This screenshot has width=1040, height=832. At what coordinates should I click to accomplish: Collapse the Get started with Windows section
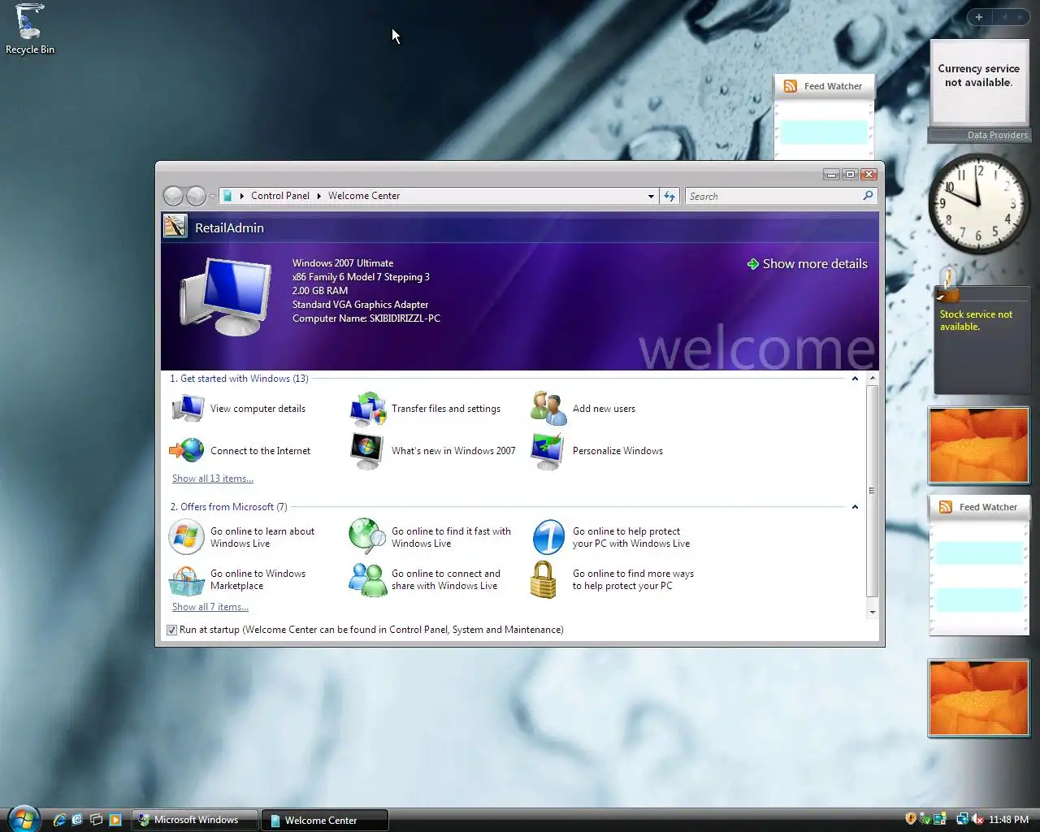855,379
